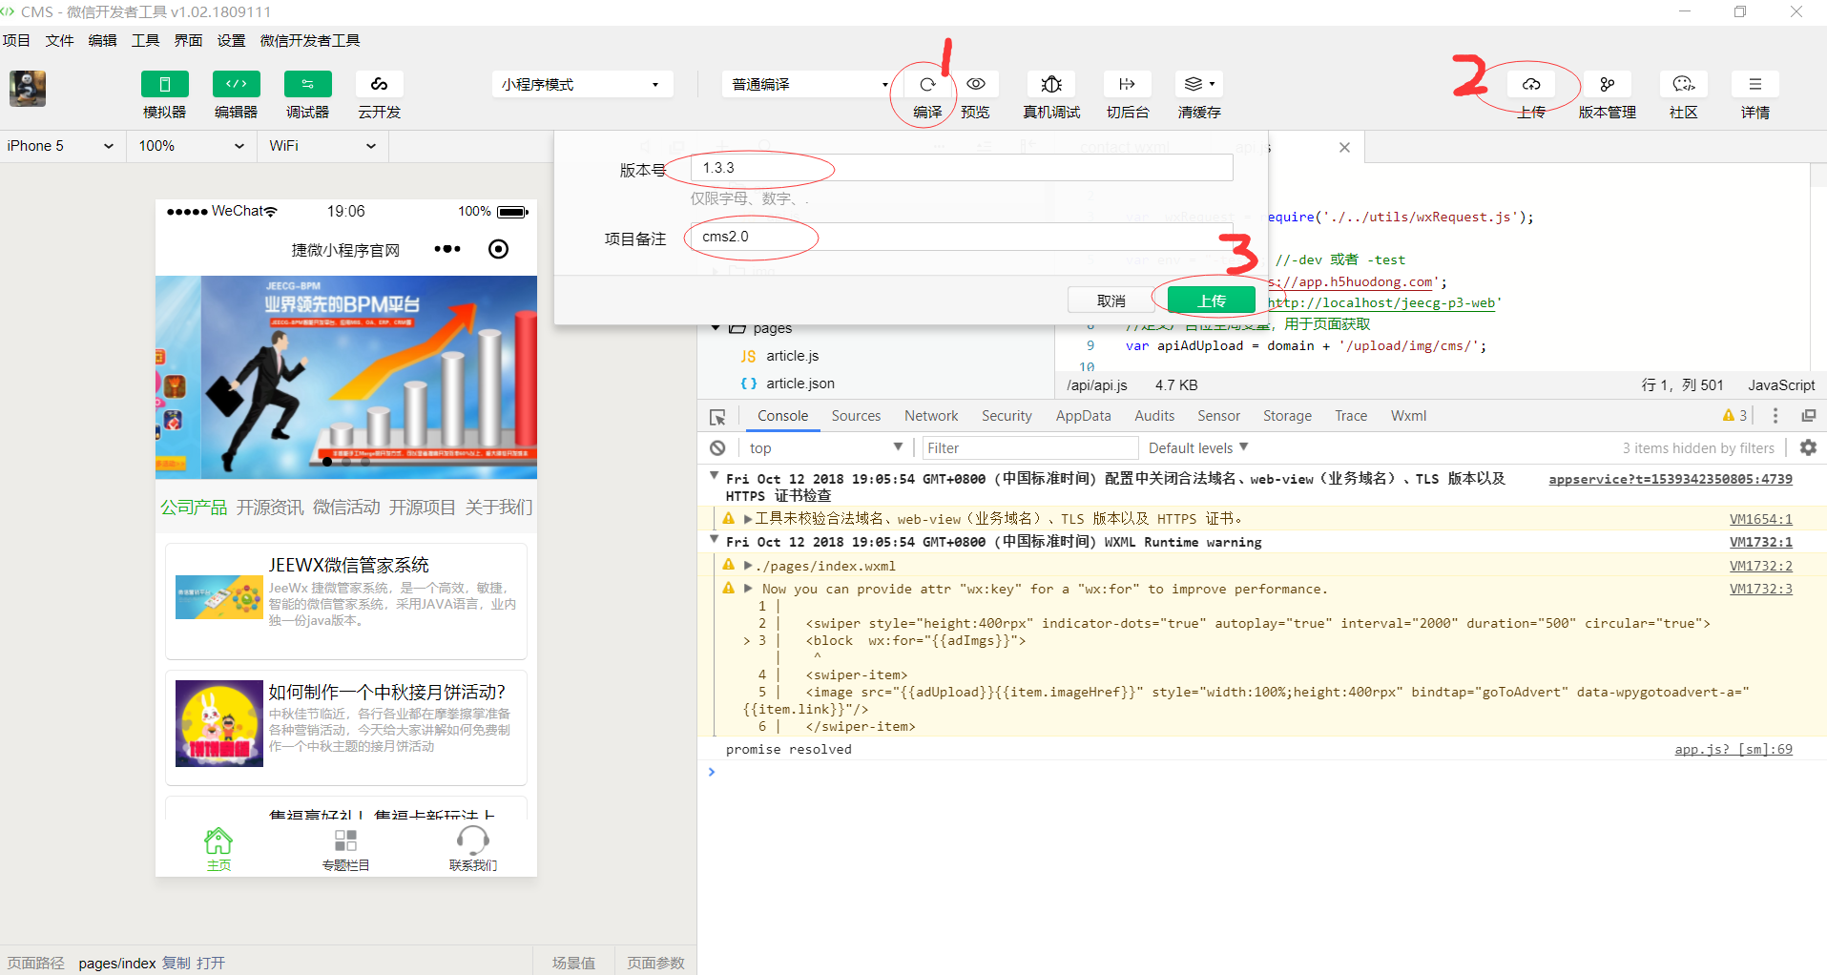Image resolution: width=1827 pixels, height=975 pixels.
Task: Click the cancel (取消) button in dialog
Action: (1111, 301)
